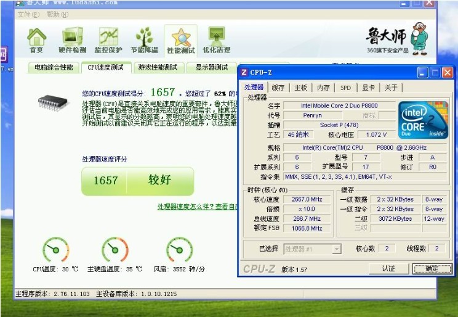Open the 监控保护 monitoring icon

pyautogui.click(x=108, y=40)
